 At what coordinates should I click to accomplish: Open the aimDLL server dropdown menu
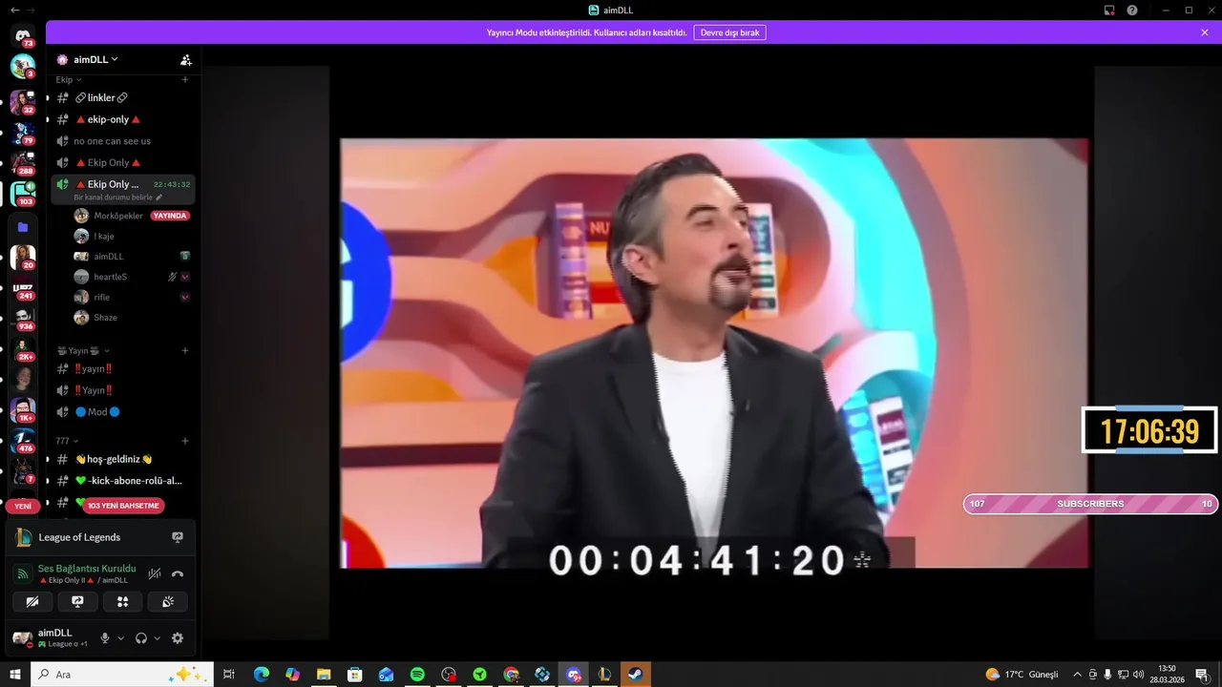coord(95,59)
